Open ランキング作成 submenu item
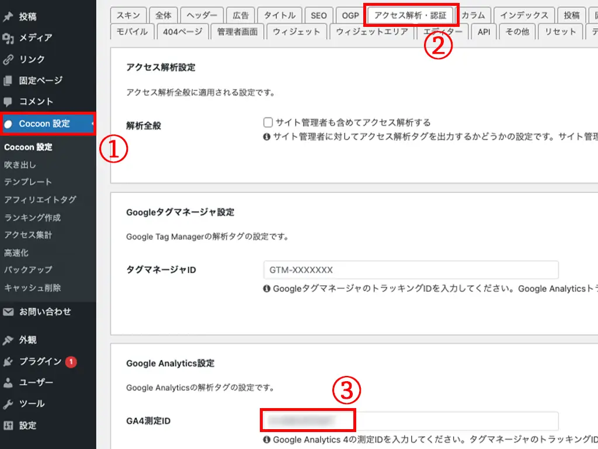Screen dimensions: 598x449 point(33,217)
